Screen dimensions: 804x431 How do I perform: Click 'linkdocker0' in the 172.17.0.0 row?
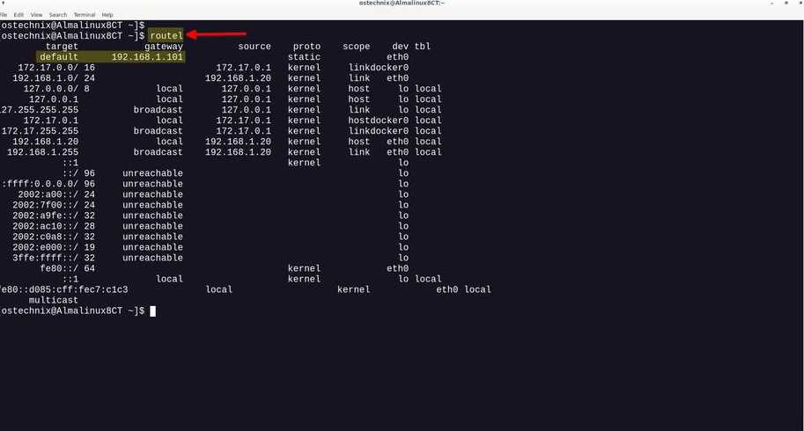(379, 68)
